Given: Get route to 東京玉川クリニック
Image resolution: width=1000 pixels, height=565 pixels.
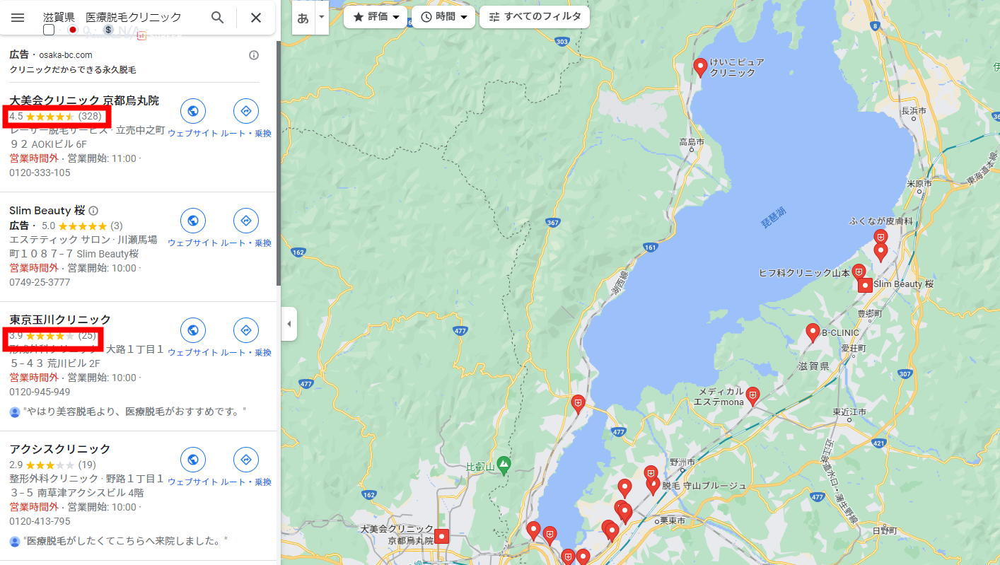Looking at the screenshot, I should pyautogui.click(x=246, y=330).
